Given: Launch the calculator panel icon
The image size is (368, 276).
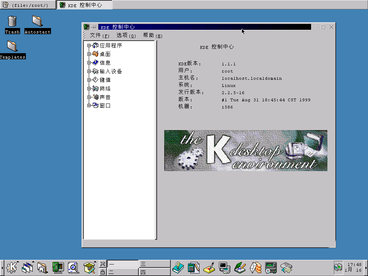Looking at the screenshot, I should [x=194, y=267].
